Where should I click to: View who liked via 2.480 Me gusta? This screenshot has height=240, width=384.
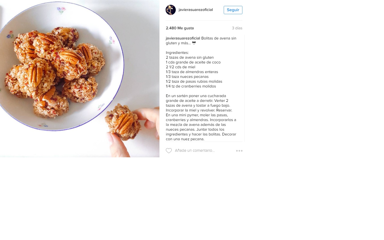(x=180, y=28)
